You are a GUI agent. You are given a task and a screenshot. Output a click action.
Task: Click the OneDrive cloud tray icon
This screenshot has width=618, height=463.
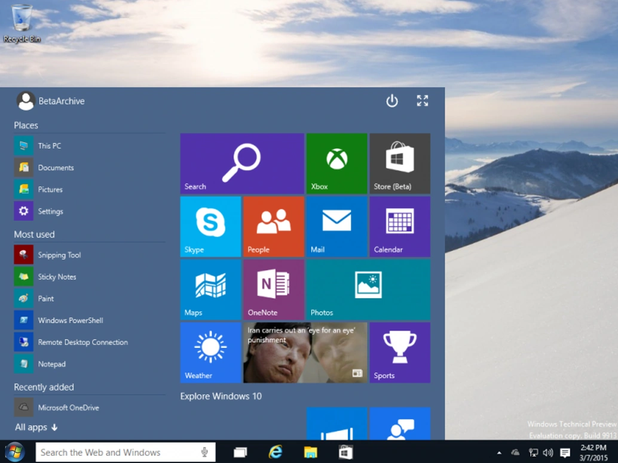(x=515, y=452)
